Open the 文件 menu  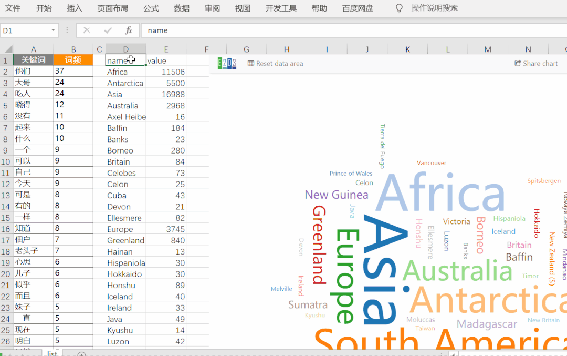point(13,8)
